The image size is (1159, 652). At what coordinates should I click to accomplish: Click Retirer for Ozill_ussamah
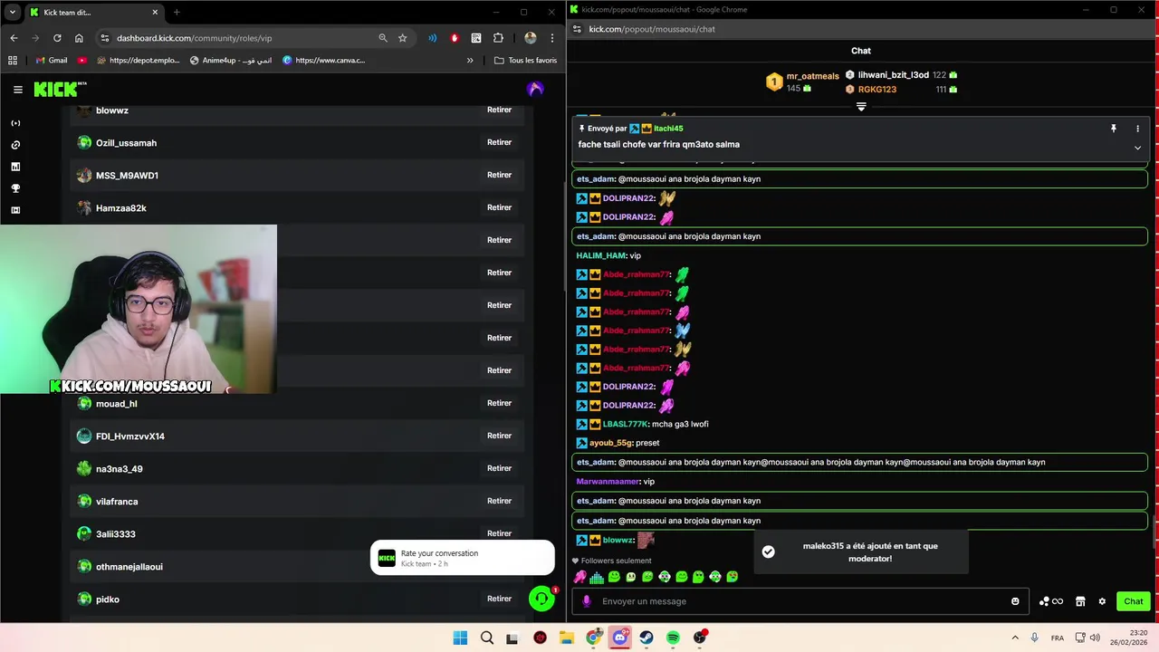tap(499, 142)
